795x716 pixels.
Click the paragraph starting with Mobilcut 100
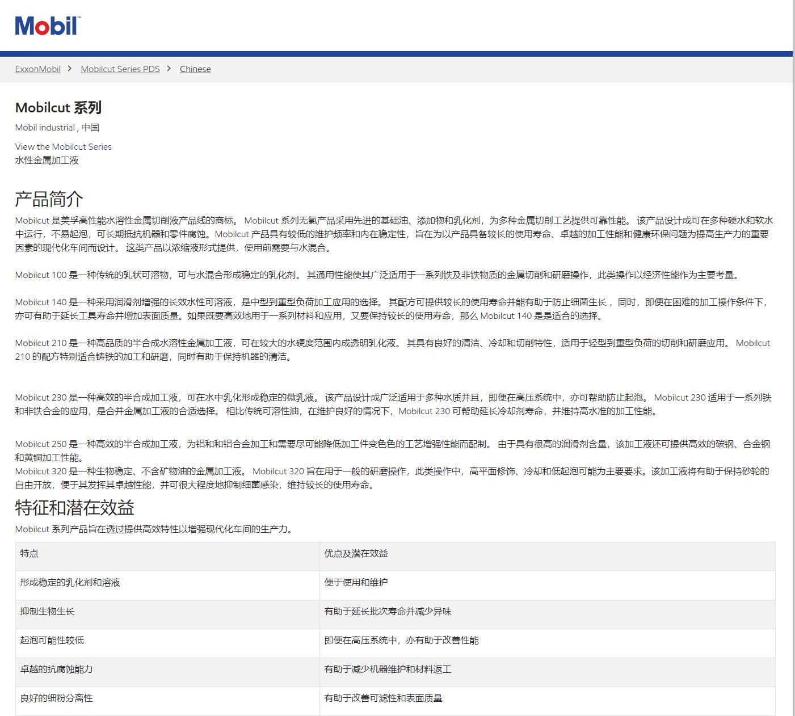click(378, 275)
